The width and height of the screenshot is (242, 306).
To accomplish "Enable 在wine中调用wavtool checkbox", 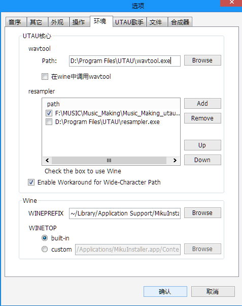I will tap(45, 76).
